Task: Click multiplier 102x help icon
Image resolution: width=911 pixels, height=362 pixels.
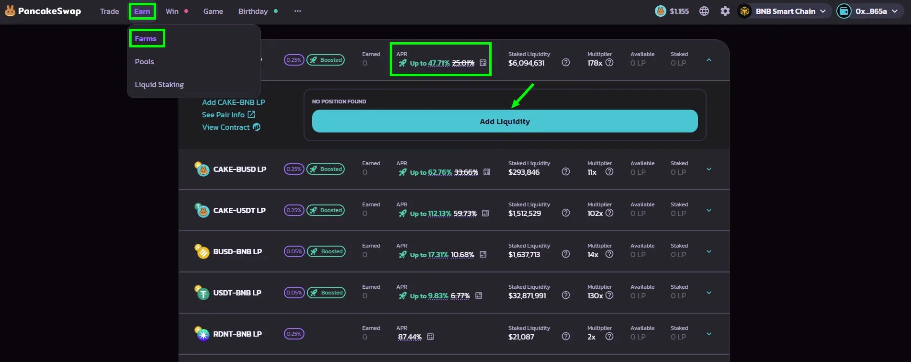Action: click(609, 213)
